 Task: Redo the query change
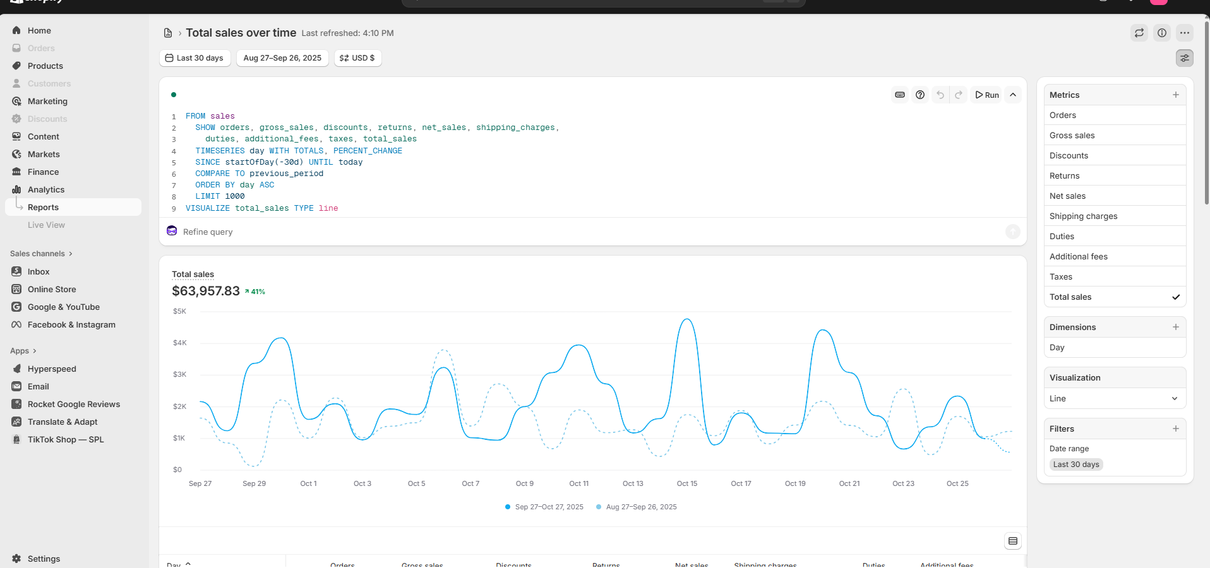point(959,95)
